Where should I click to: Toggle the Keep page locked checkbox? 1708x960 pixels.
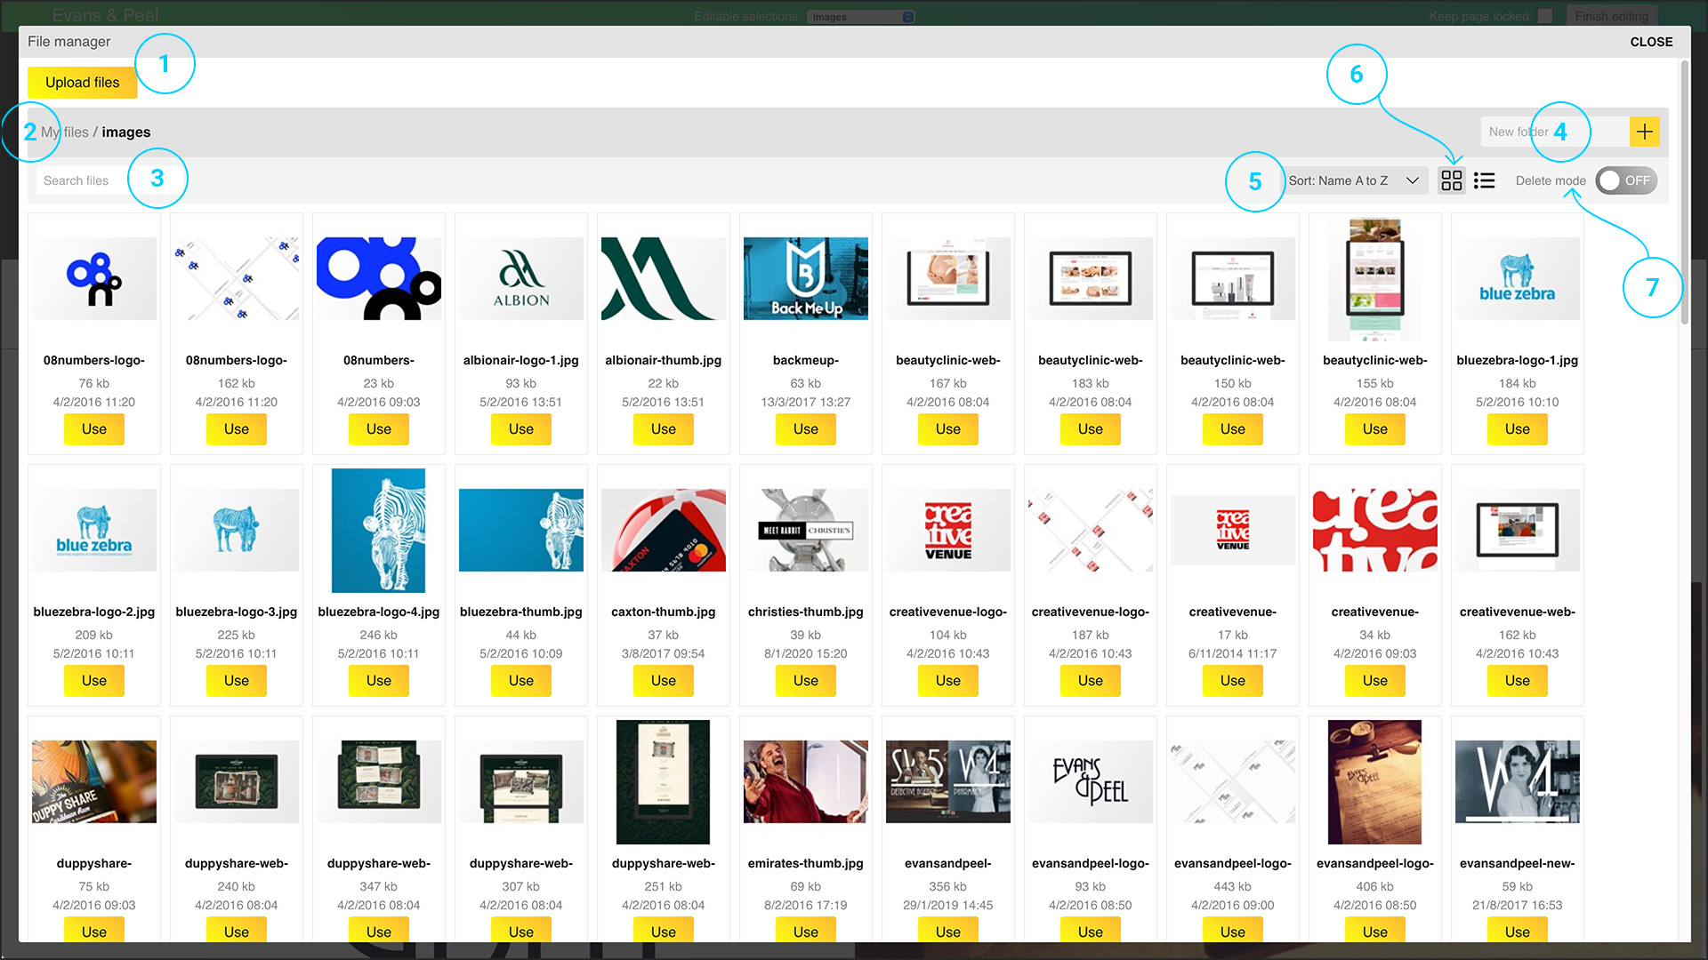pos(1545,16)
